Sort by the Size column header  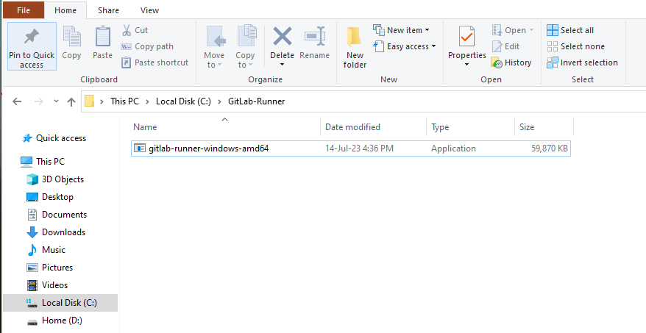[x=544, y=127]
